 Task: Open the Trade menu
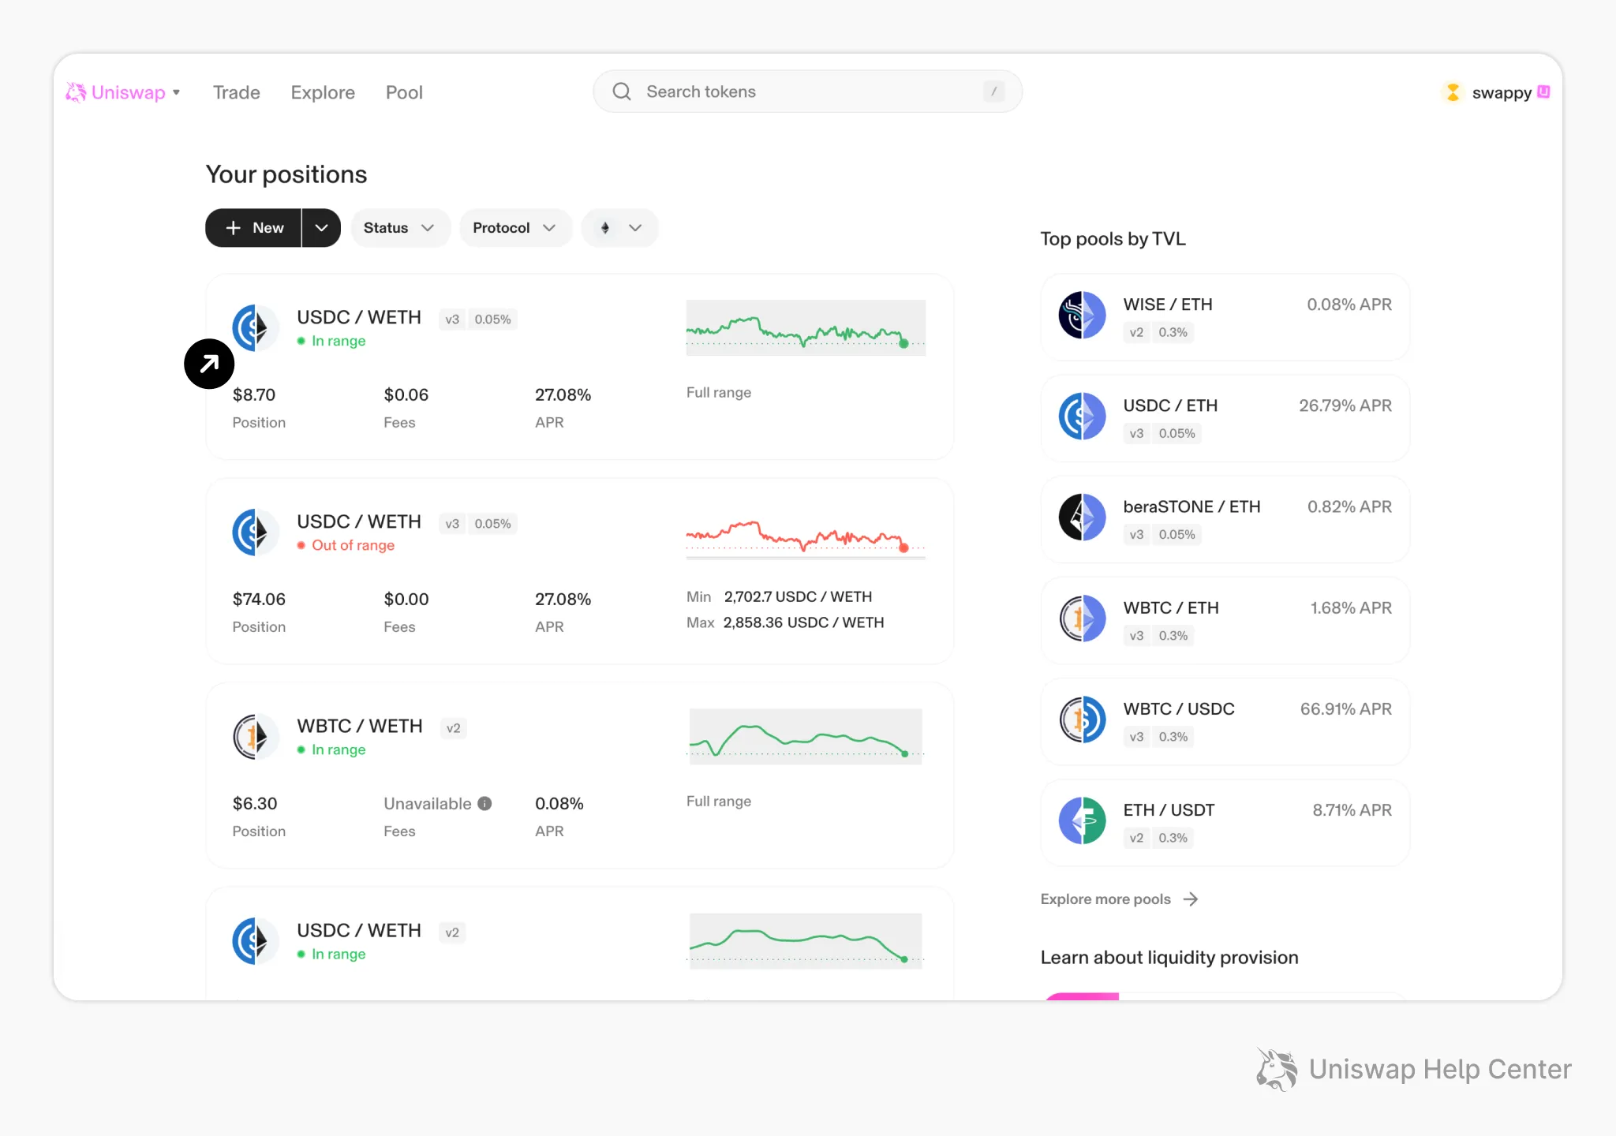236,92
